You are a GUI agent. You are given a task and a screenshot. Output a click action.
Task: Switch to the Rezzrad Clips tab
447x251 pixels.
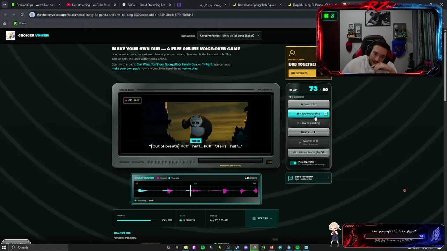35,5
